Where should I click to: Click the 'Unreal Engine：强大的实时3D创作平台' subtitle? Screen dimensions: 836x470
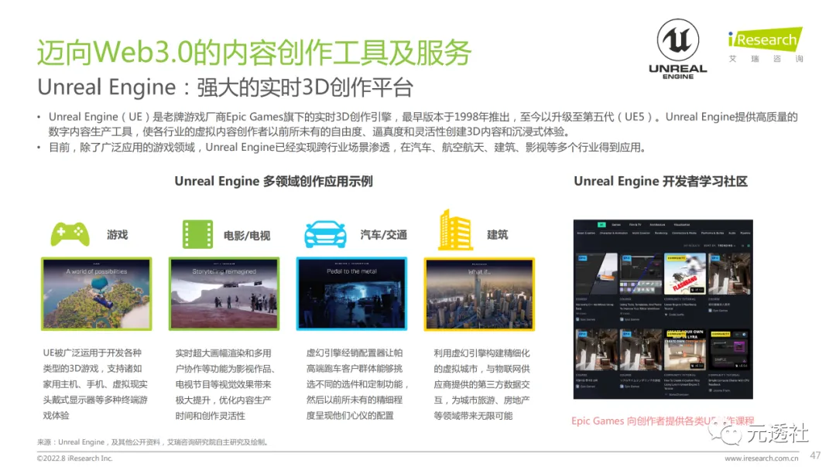225,87
